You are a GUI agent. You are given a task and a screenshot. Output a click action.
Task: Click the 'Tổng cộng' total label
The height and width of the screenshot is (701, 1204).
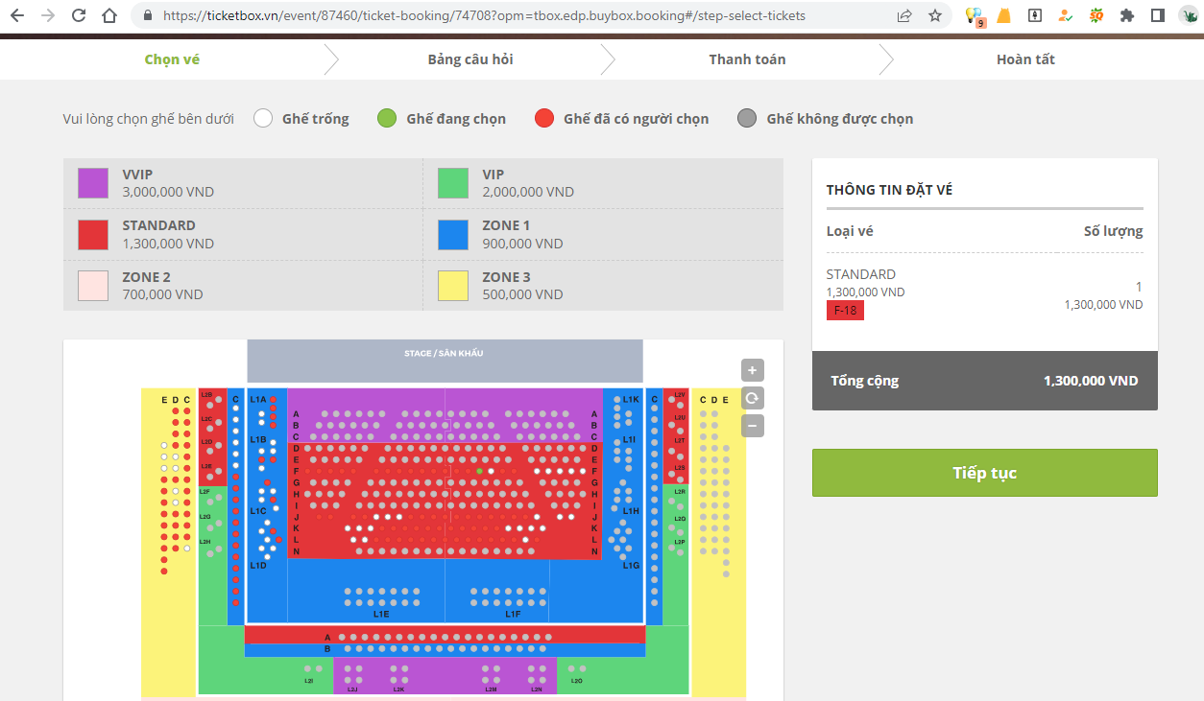point(865,381)
